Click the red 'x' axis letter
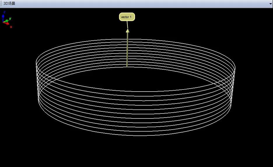Screen dimensions: 273x167 (11, 27)
